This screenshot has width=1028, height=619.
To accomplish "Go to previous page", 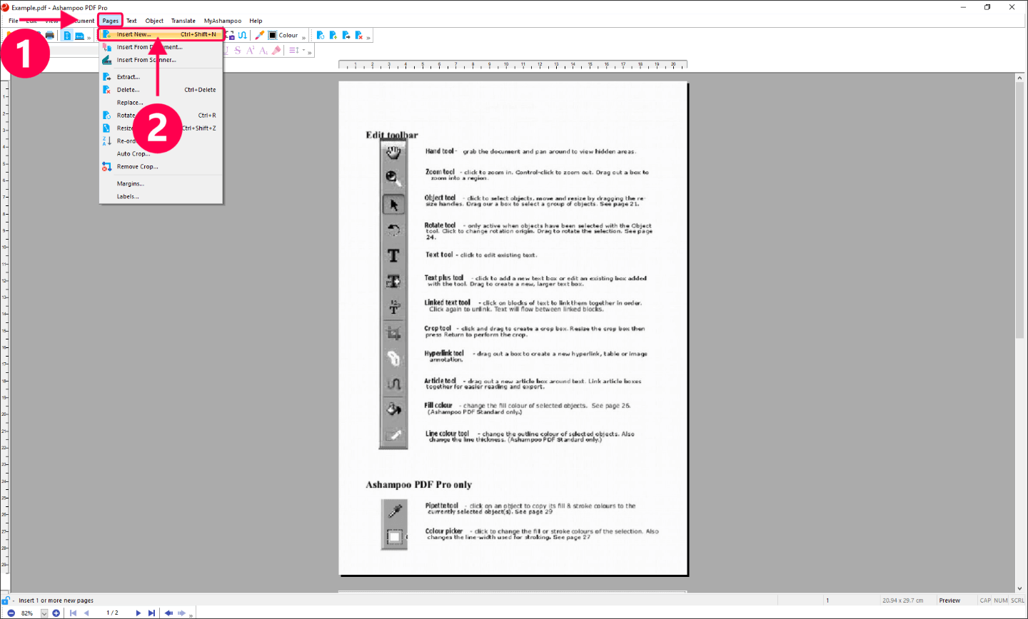I will coord(86,613).
